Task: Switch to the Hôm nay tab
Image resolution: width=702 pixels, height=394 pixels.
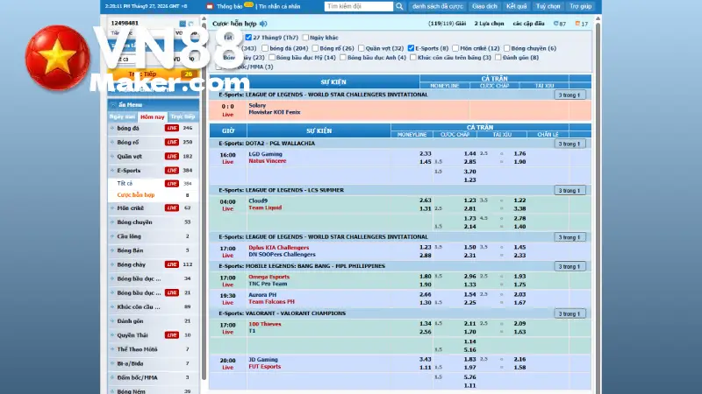Action: pyautogui.click(x=152, y=117)
